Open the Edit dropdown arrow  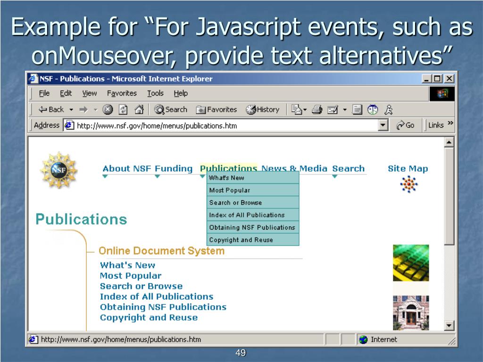[345, 109]
